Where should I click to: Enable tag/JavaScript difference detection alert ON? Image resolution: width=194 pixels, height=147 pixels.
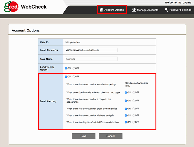coord(126,122)
